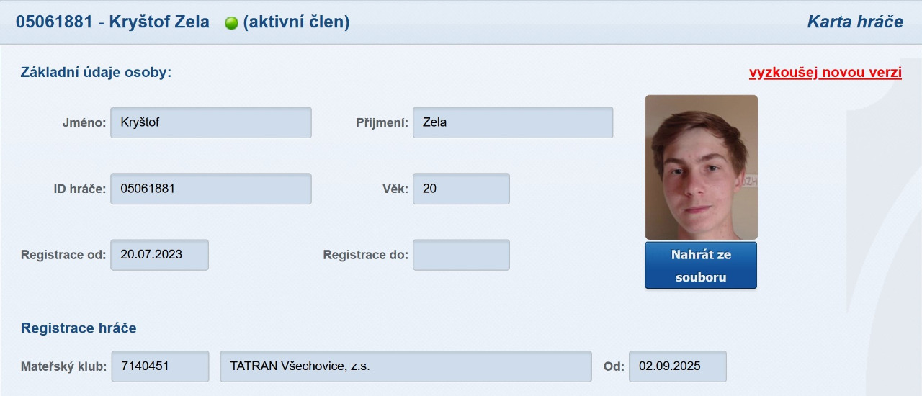The height and width of the screenshot is (396, 922).
Task: Focus the Příjmení field containing Zela
Action: (x=513, y=122)
